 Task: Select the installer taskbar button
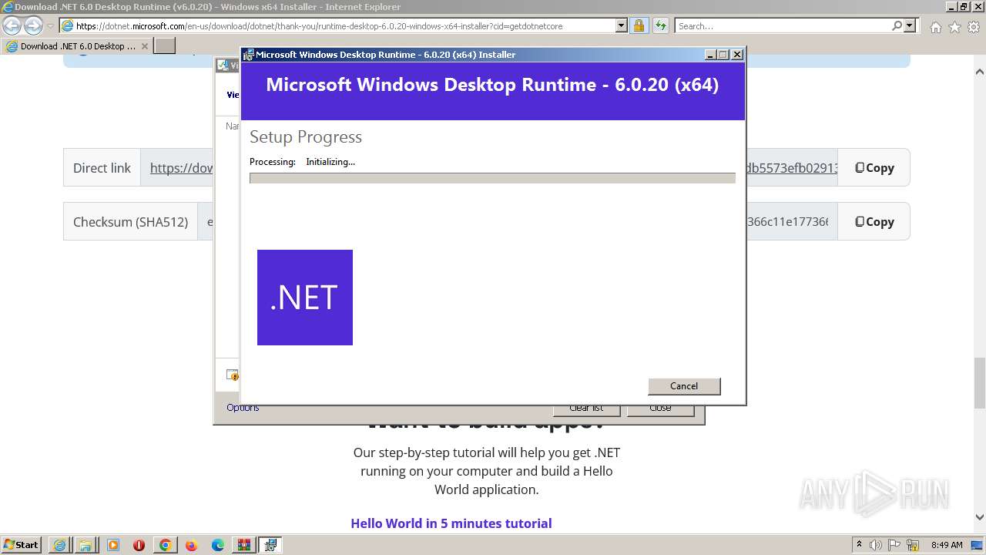click(x=270, y=545)
